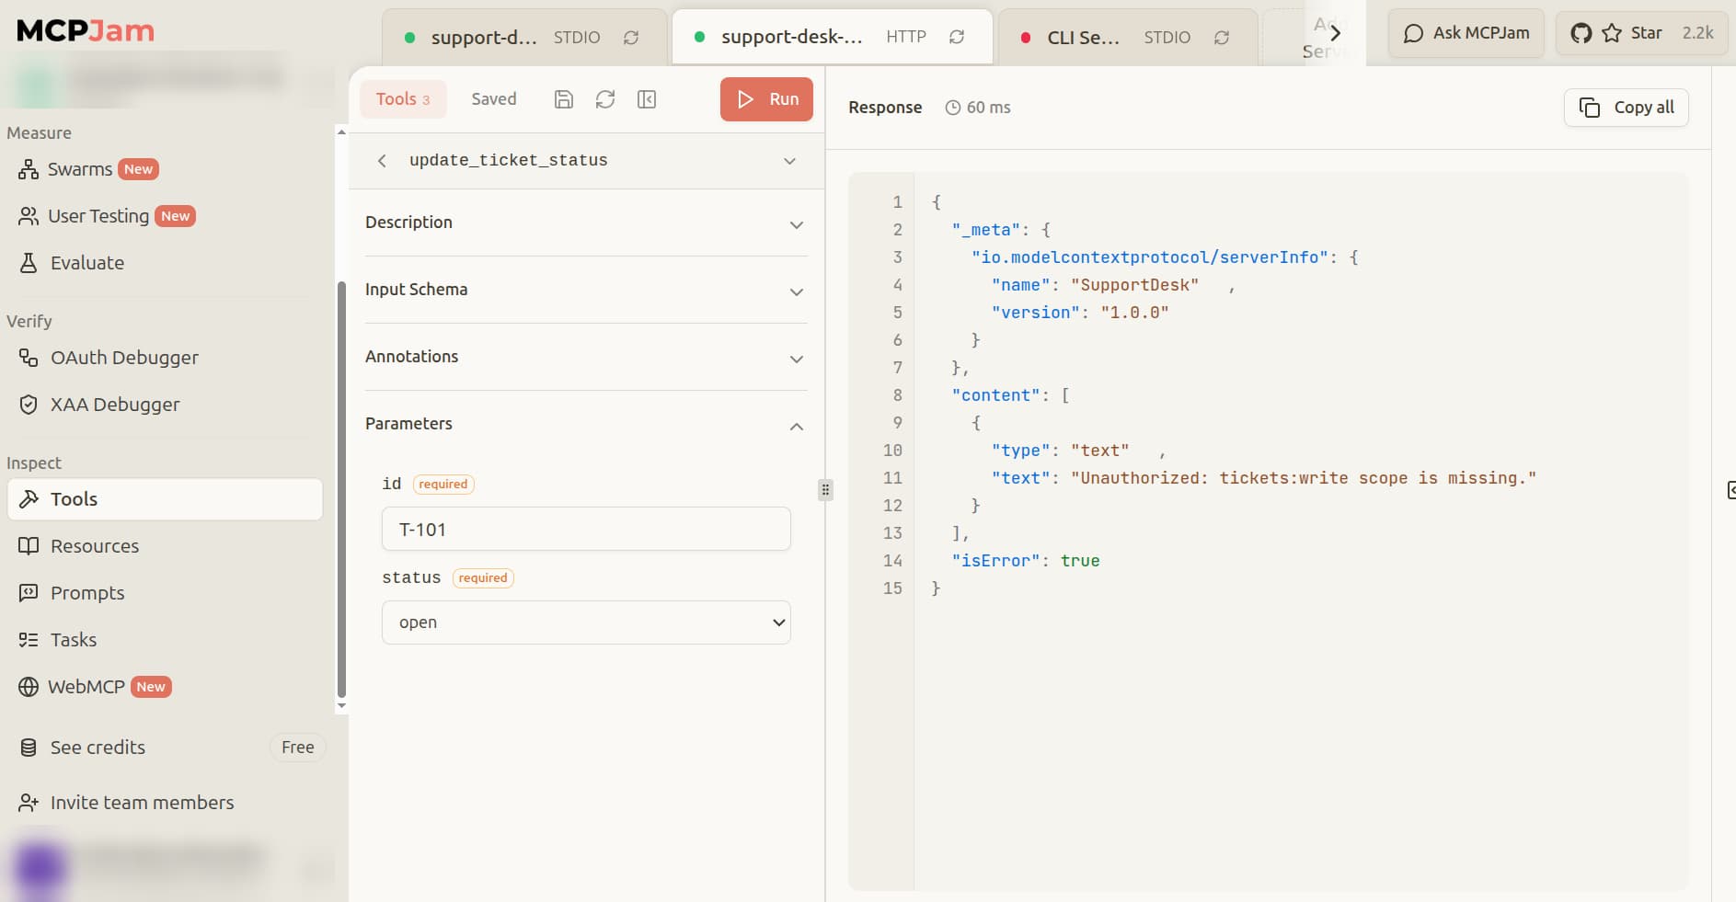Click the drag handle between tools and response panels
The width and height of the screenshot is (1736, 902).
[825, 490]
